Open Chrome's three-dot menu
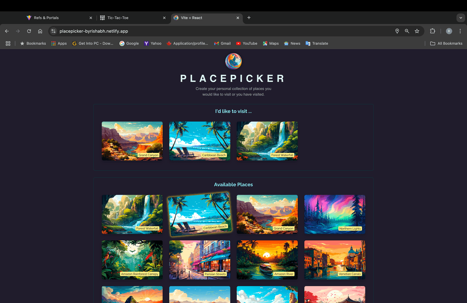This screenshot has height=303, width=467. pyautogui.click(x=460, y=31)
